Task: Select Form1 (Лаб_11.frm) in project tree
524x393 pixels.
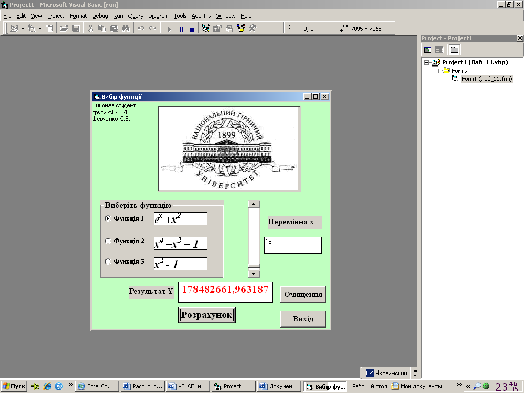Action: click(487, 79)
